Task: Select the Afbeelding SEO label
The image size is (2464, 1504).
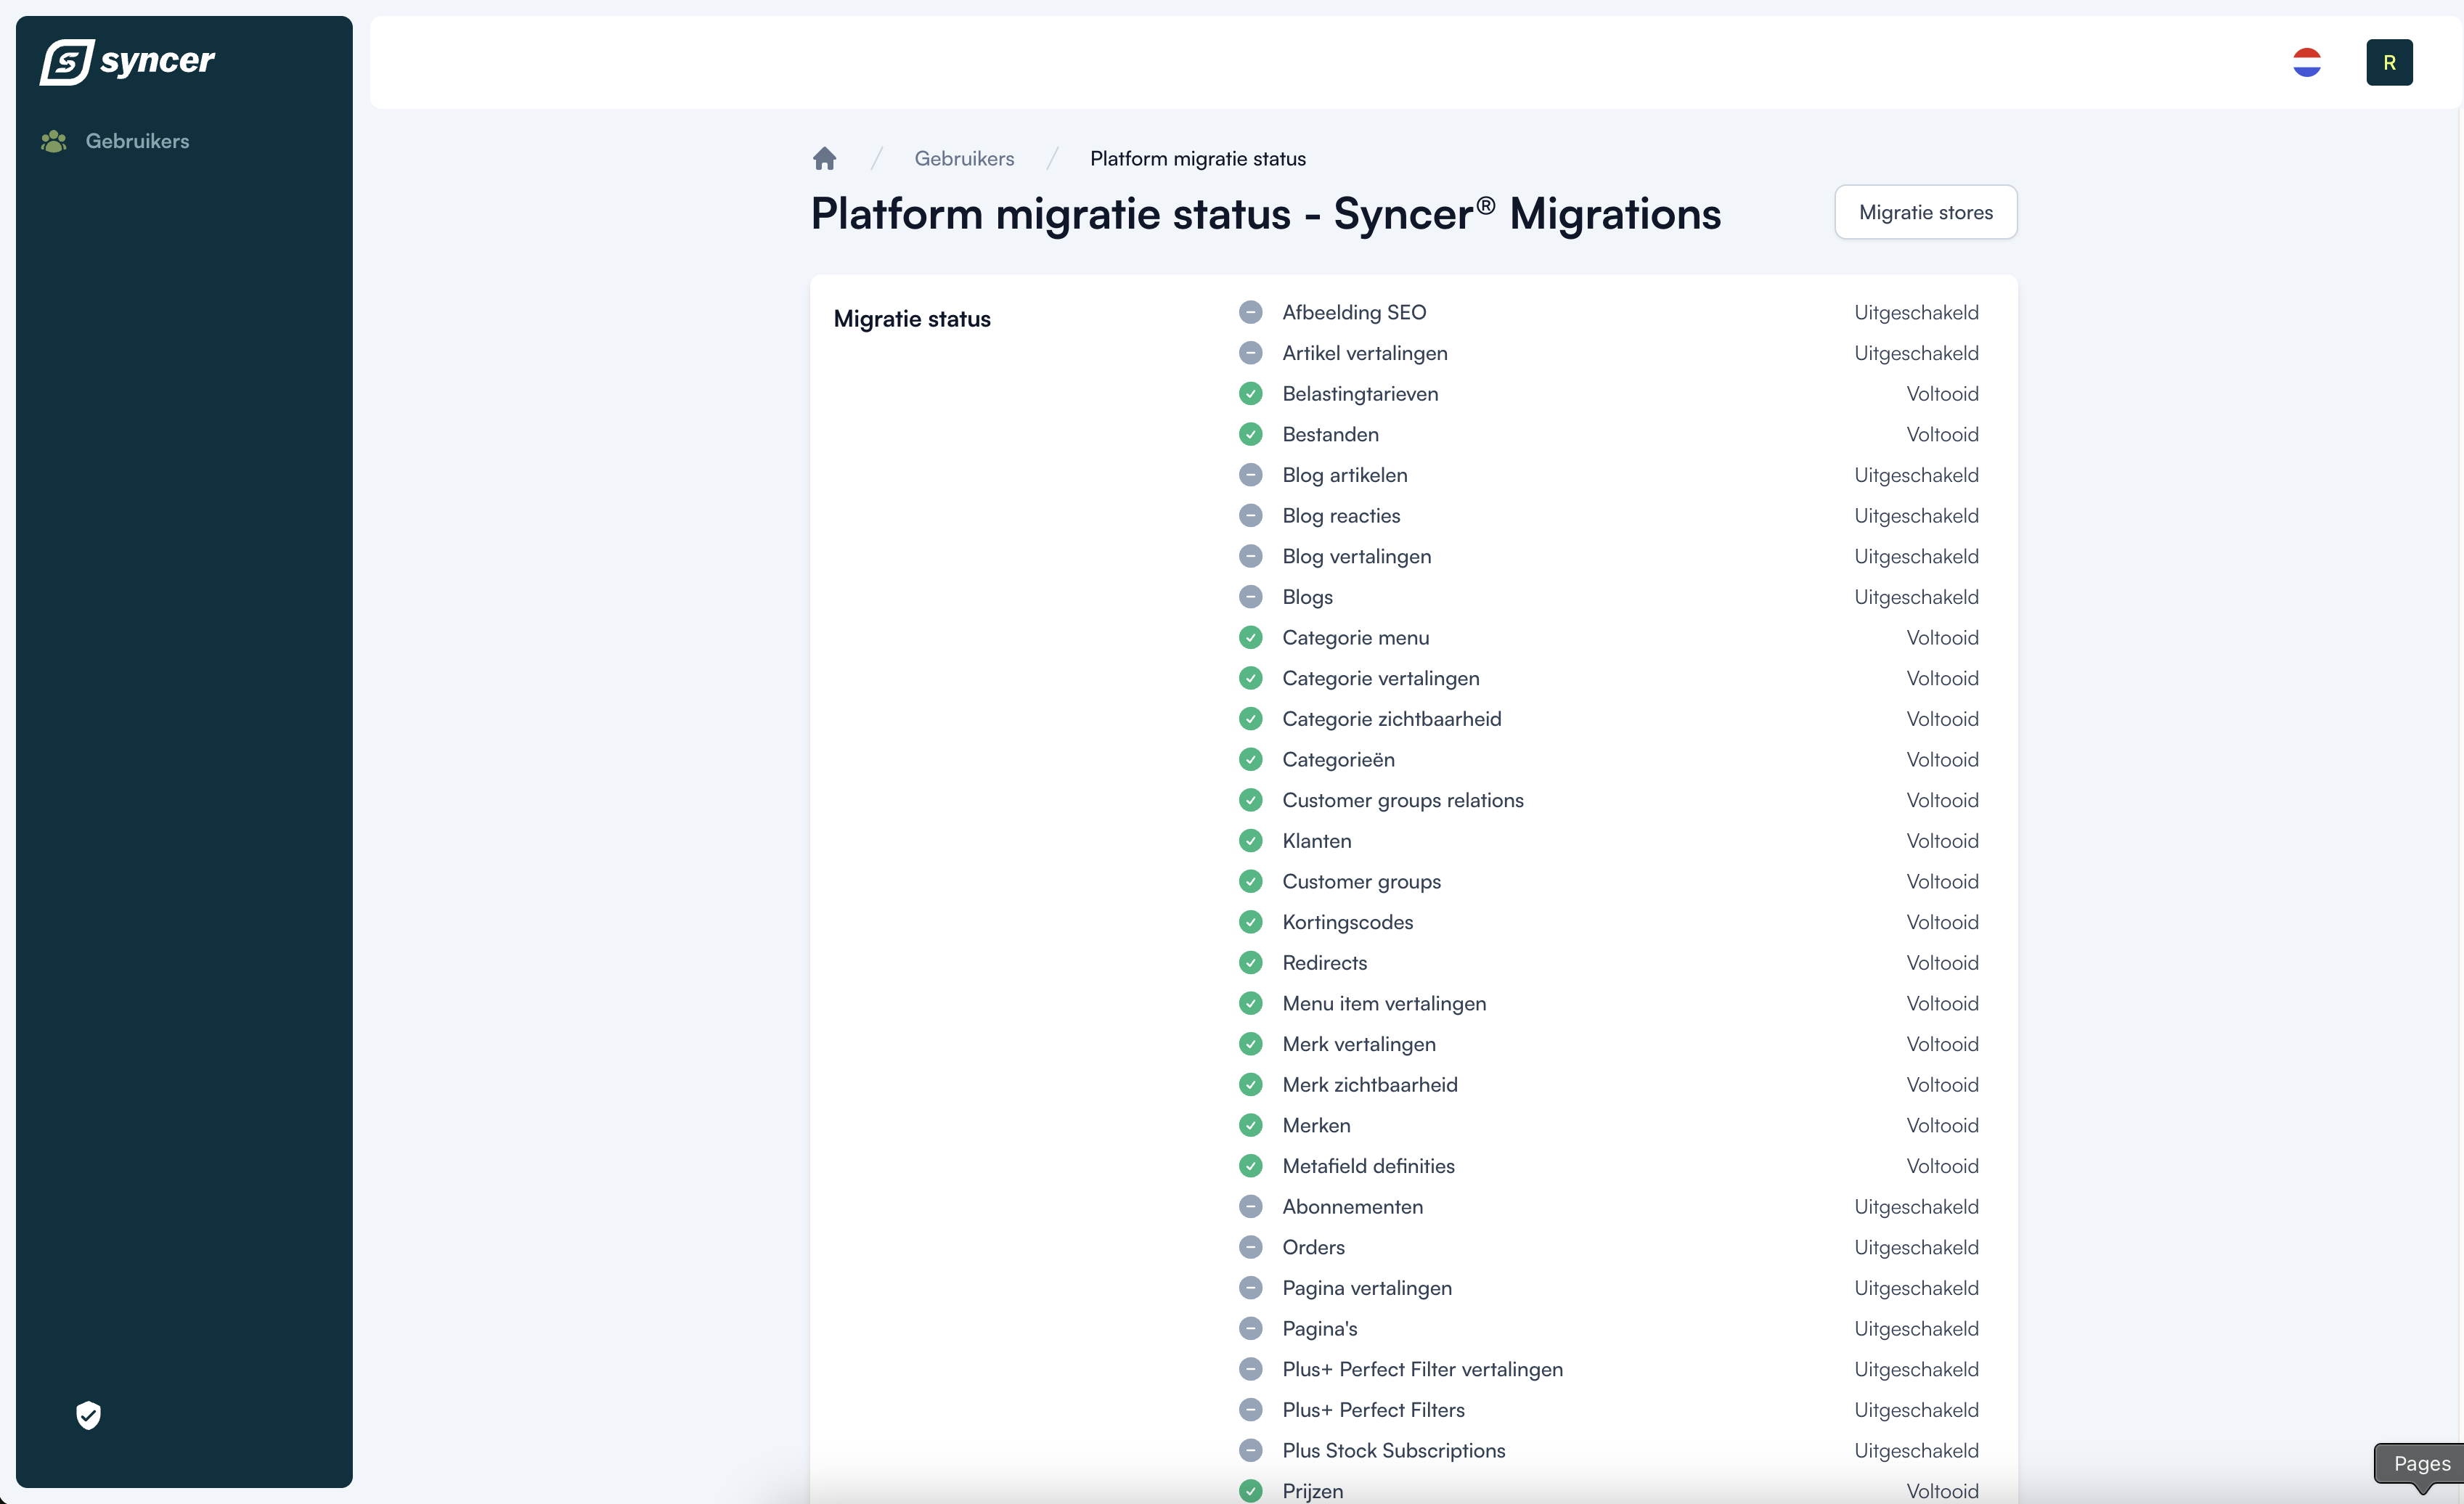Action: pos(1354,312)
